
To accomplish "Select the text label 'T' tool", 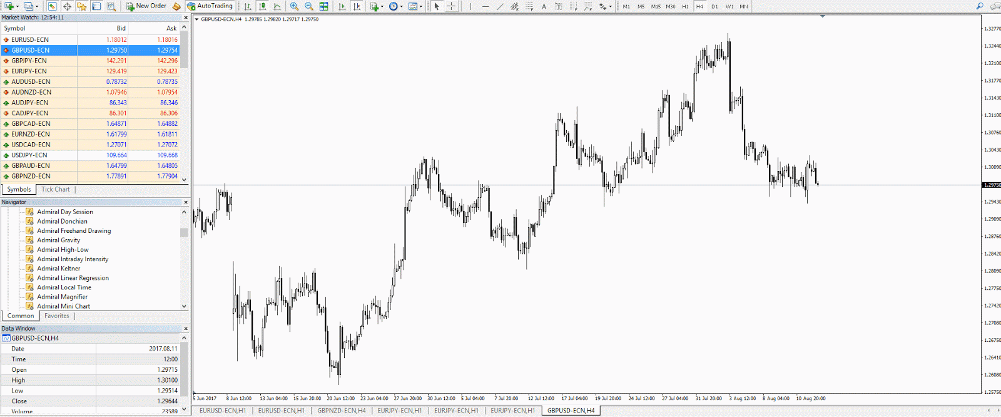I will click(x=559, y=6).
